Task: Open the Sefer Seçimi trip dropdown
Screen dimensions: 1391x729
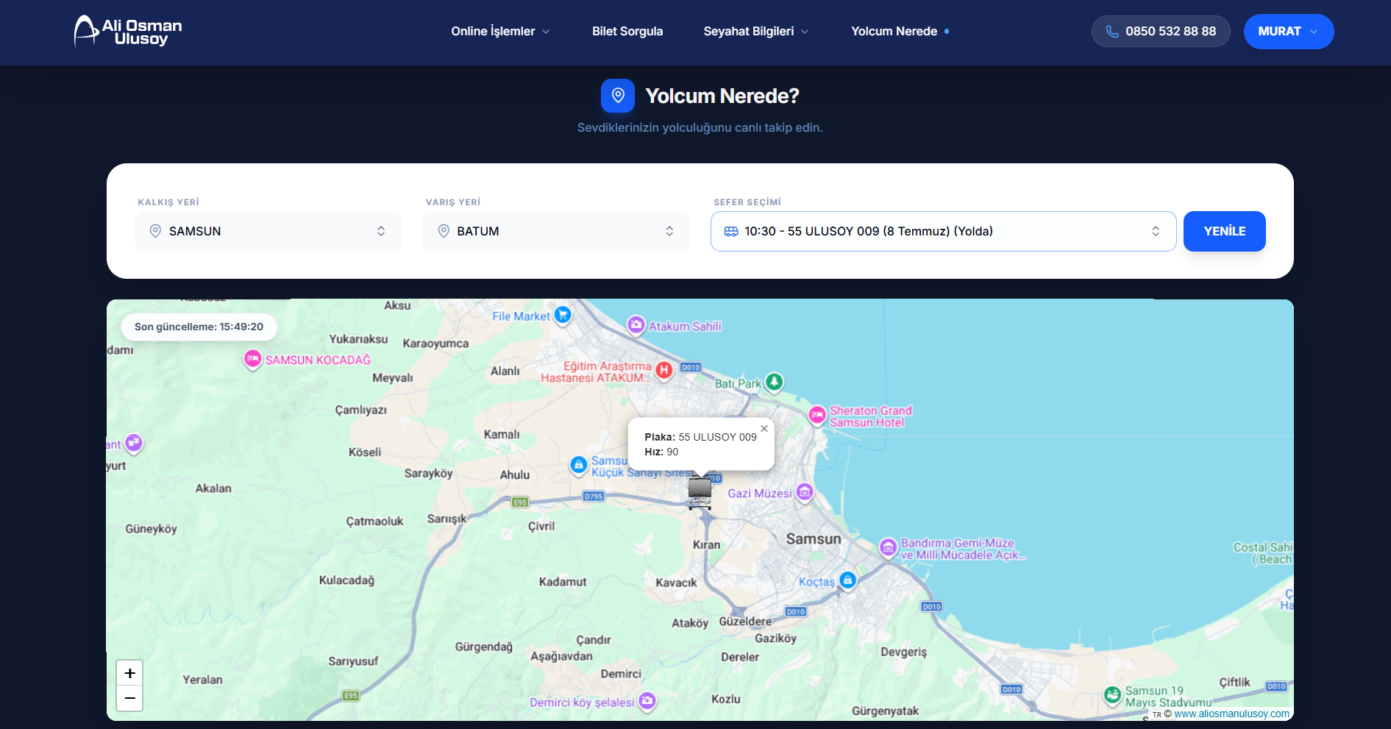Action: (943, 231)
